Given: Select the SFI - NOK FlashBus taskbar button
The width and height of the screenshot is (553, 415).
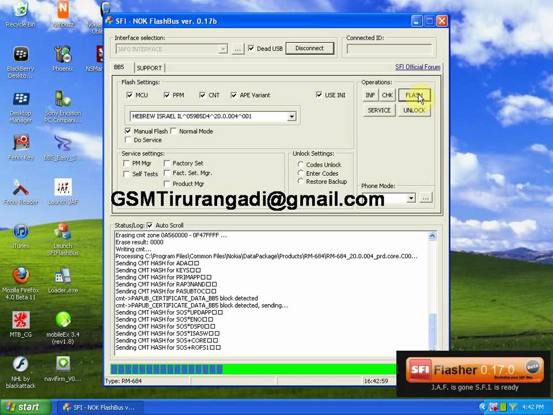Looking at the screenshot, I should tap(99, 408).
